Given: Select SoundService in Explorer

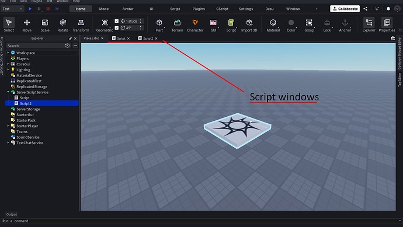Looking at the screenshot, I should (x=28, y=137).
